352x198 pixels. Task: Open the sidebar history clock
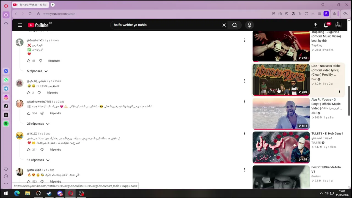coord(6,176)
